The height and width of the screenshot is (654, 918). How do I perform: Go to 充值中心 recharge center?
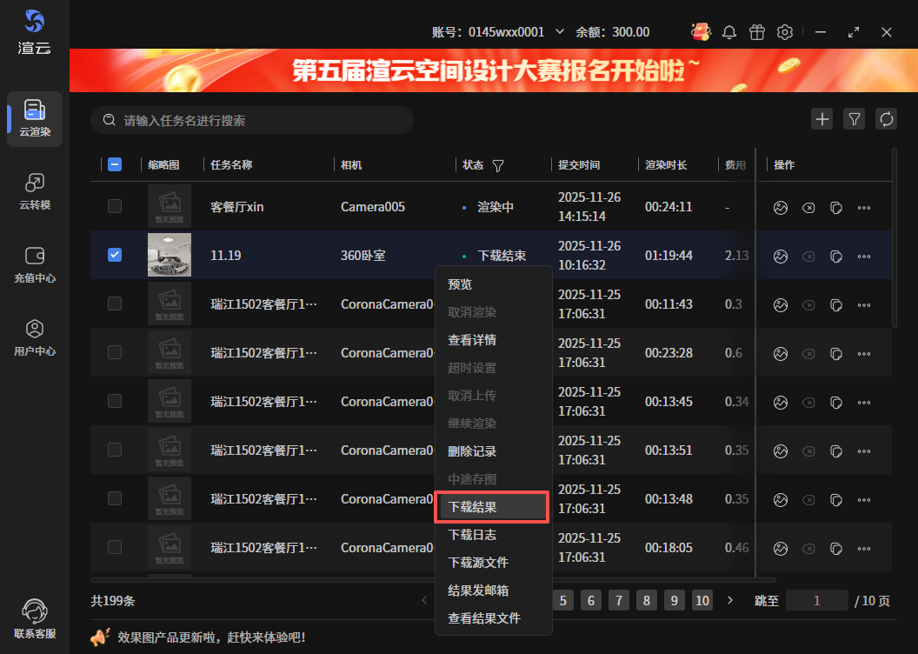coord(35,264)
